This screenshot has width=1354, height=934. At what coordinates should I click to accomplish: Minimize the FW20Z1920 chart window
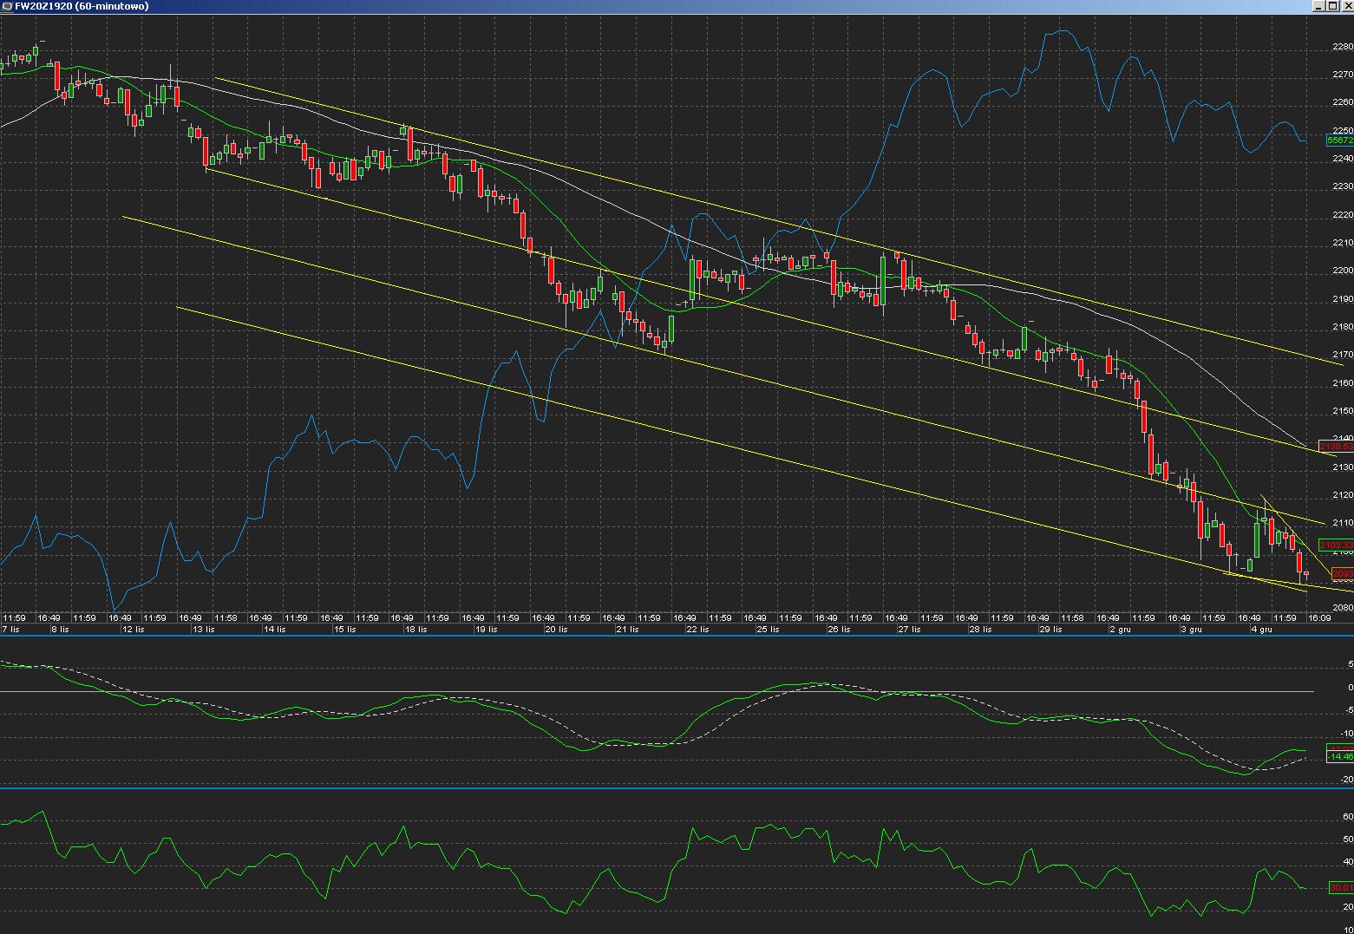tap(1319, 6)
